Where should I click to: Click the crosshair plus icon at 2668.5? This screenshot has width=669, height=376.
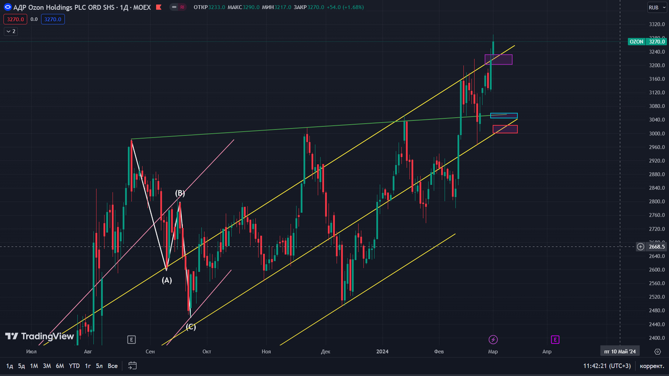[x=641, y=247]
